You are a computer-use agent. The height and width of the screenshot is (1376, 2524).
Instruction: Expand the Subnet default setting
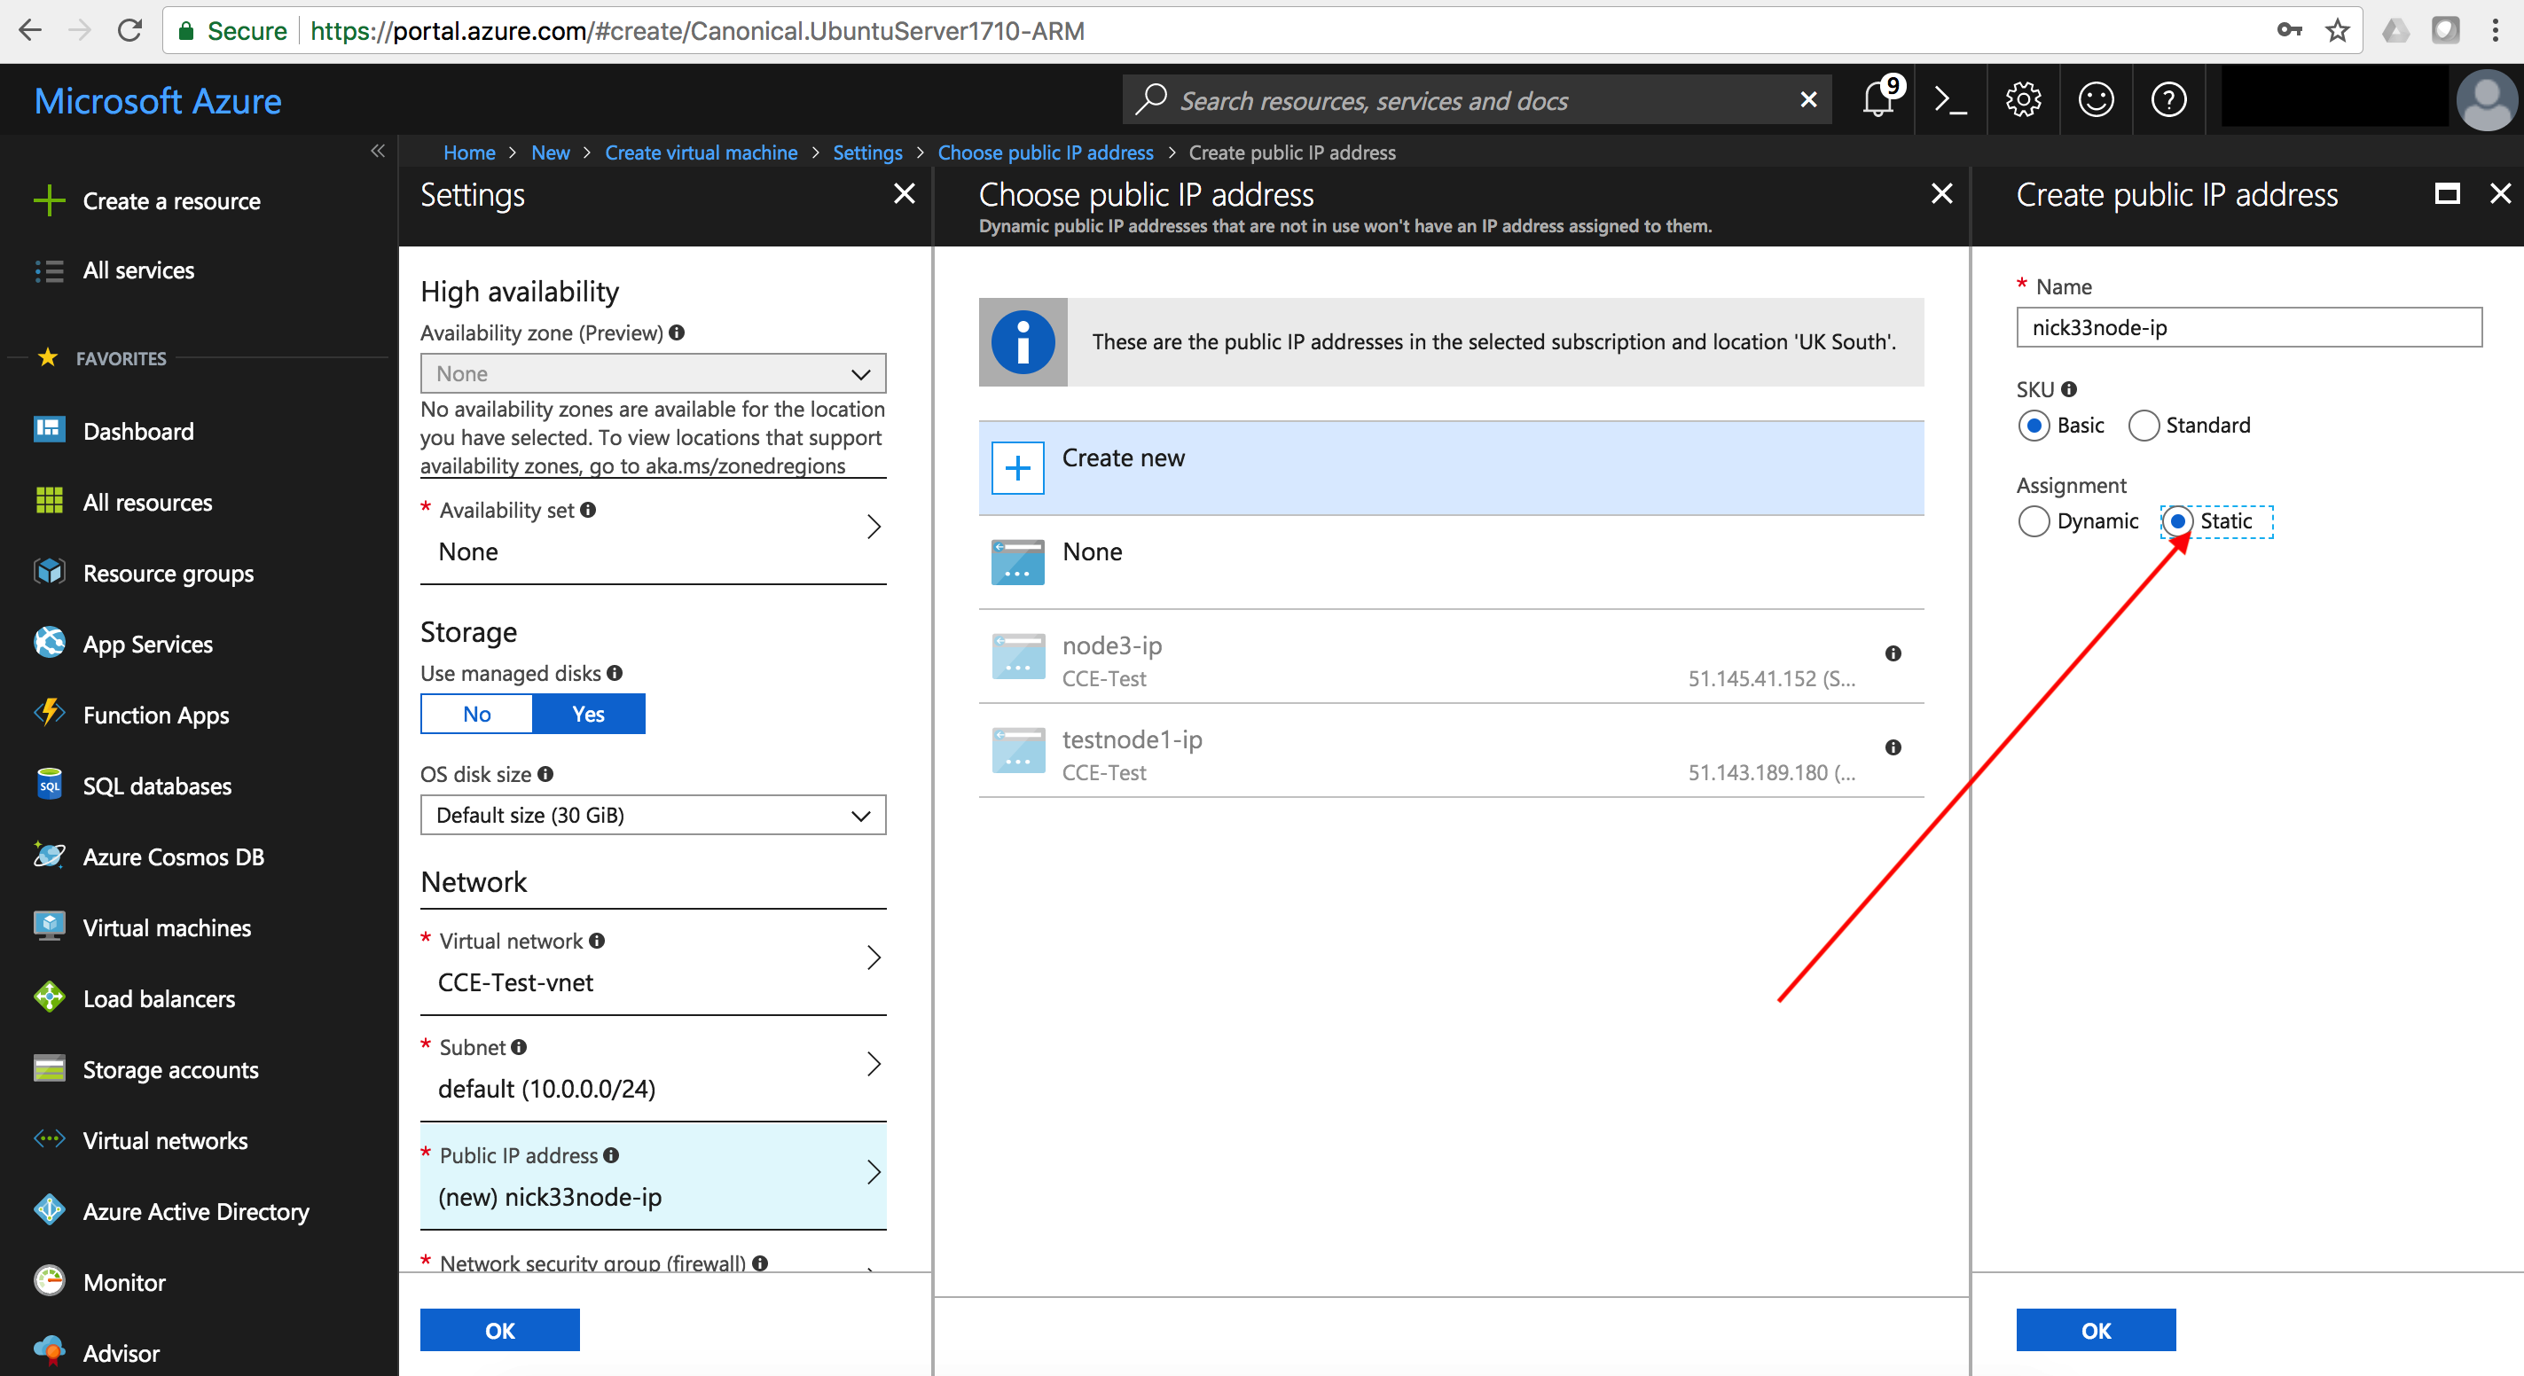click(654, 1067)
